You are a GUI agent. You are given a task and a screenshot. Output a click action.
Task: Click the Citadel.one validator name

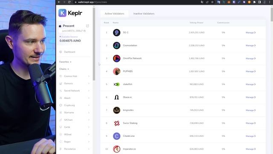pos(129,136)
